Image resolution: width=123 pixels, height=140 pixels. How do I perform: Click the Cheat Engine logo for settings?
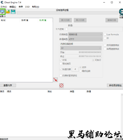[121, 12]
